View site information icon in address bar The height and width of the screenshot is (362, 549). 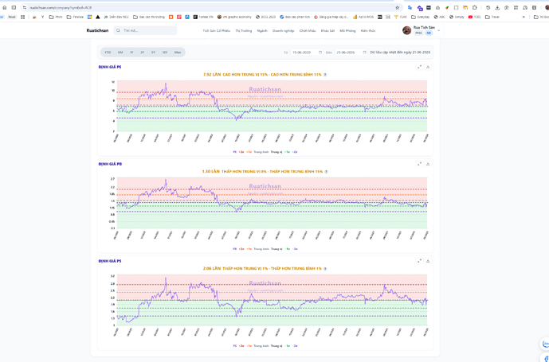[x=25, y=7]
